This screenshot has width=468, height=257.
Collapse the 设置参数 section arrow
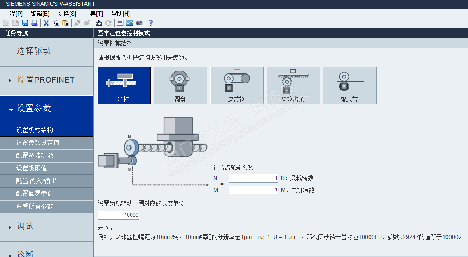(x=11, y=110)
